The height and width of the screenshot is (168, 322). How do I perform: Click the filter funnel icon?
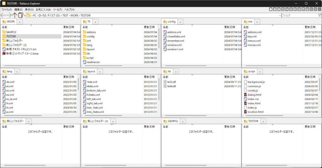tap(319, 15)
